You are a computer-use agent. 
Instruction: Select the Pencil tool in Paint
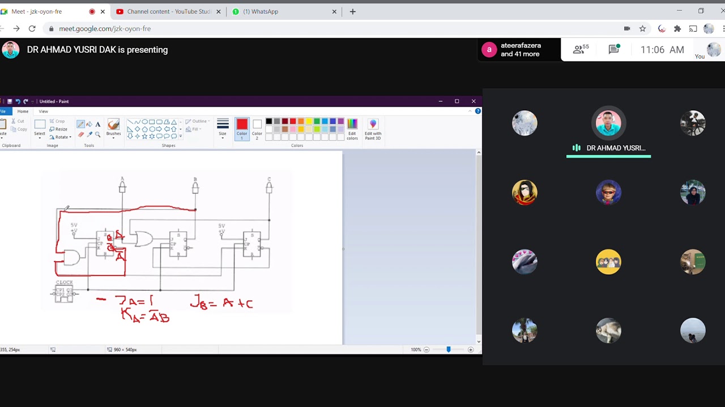(81, 124)
